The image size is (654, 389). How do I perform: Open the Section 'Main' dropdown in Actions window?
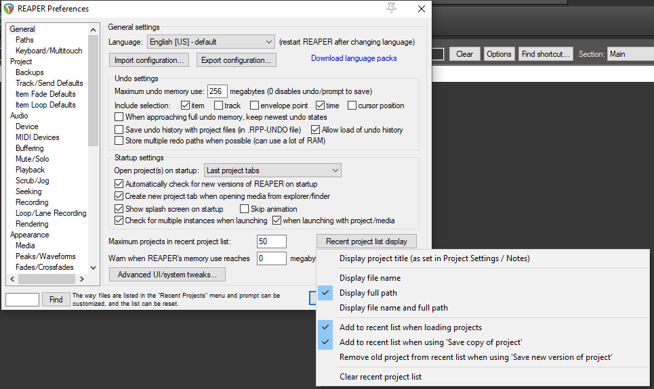(630, 54)
